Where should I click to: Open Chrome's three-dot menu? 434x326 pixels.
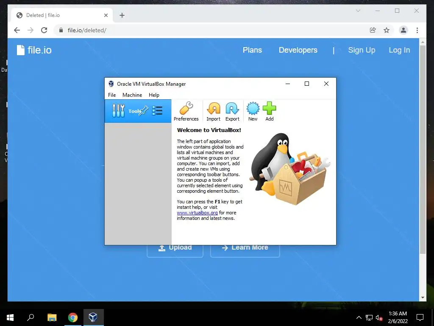click(x=417, y=30)
